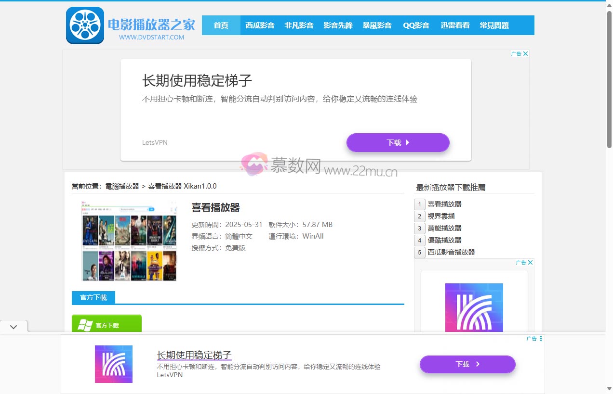Close the top banner ad with the X

[x=526, y=53]
